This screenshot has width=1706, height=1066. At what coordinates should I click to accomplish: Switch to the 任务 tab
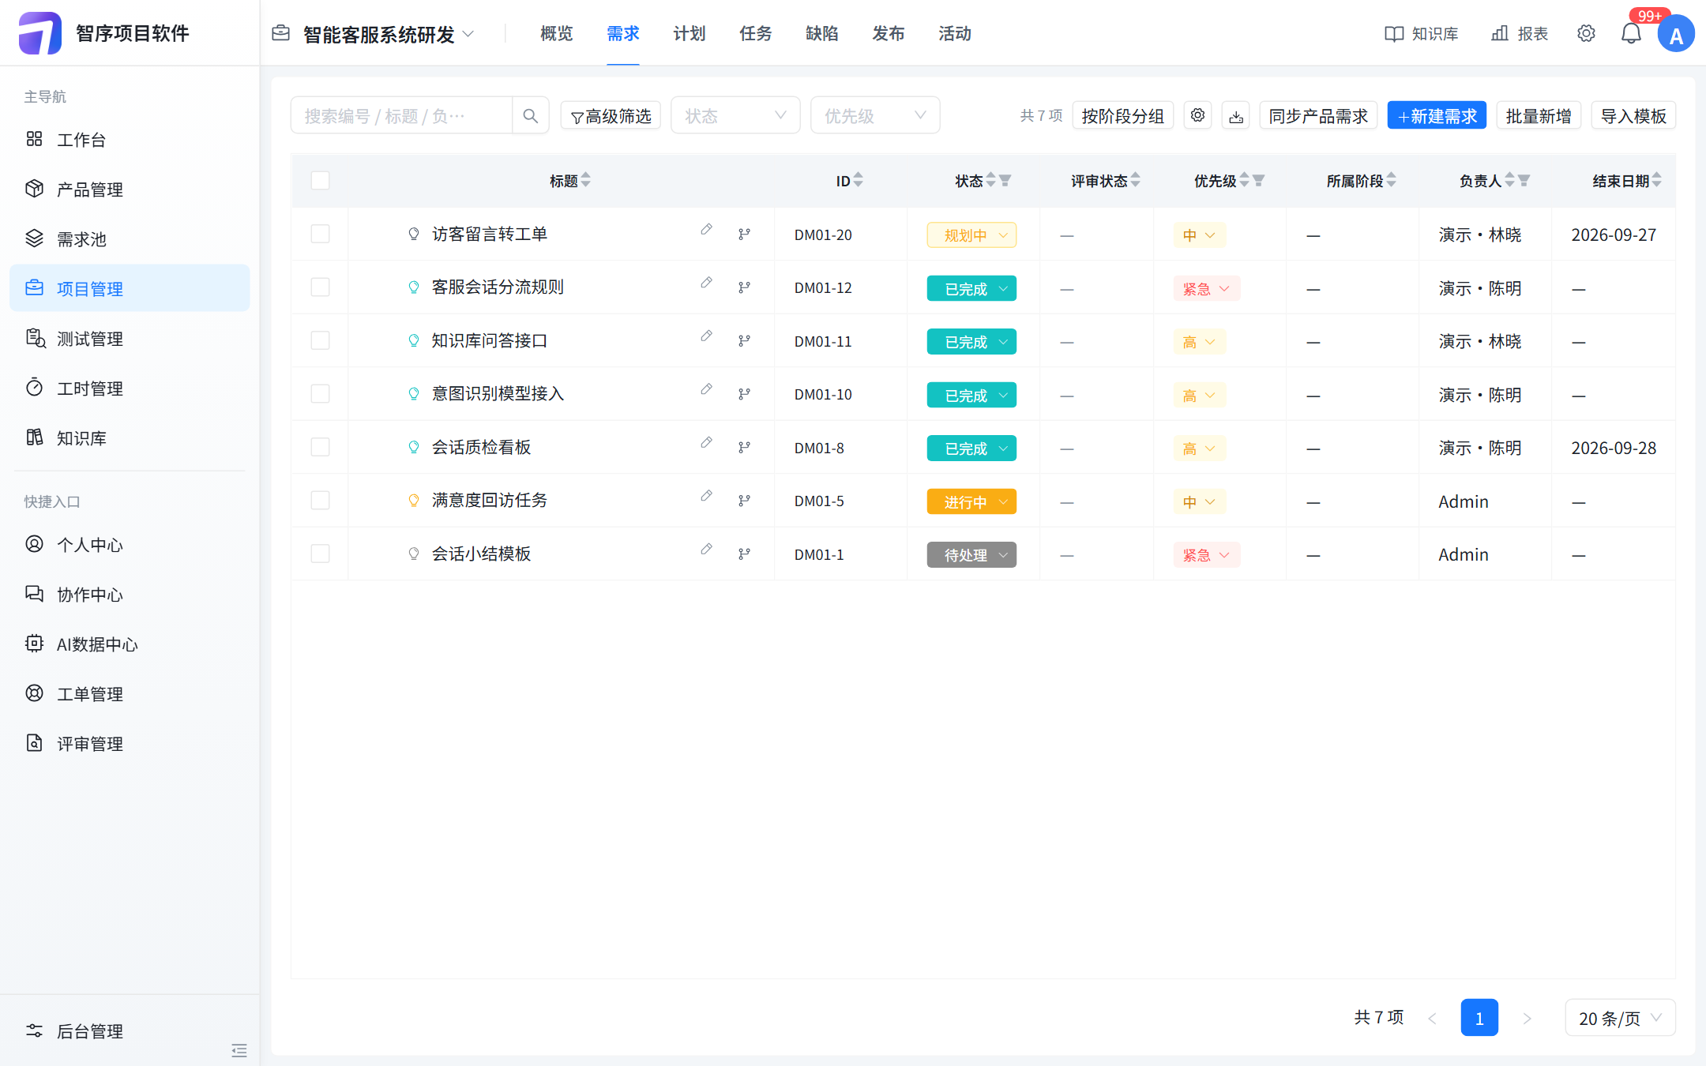[756, 34]
